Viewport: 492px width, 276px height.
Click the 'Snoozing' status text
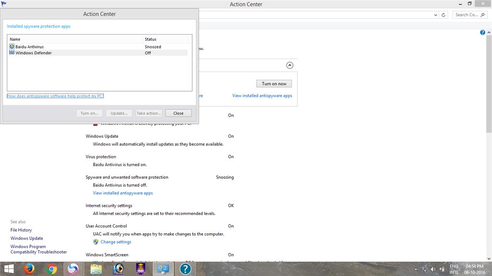[225, 177]
